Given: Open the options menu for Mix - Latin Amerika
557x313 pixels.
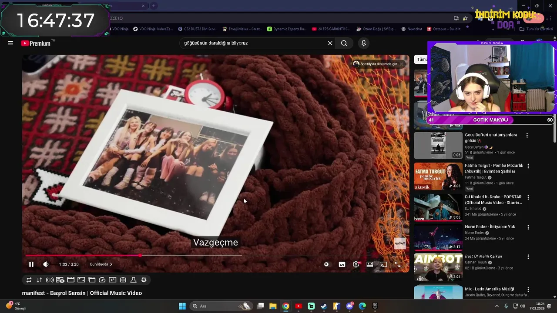Looking at the screenshot, I should coord(528,289).
